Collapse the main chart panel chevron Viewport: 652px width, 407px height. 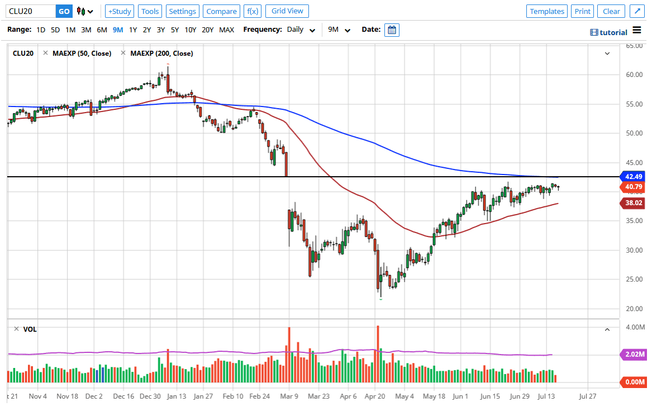tap(607, 54)
